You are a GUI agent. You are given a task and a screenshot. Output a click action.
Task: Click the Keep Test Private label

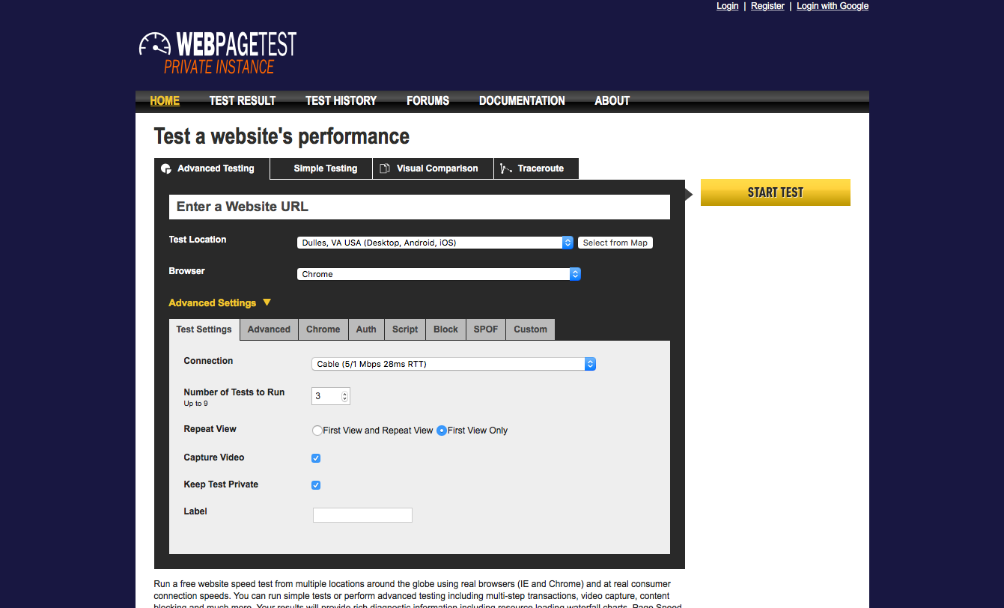[221, 484]
